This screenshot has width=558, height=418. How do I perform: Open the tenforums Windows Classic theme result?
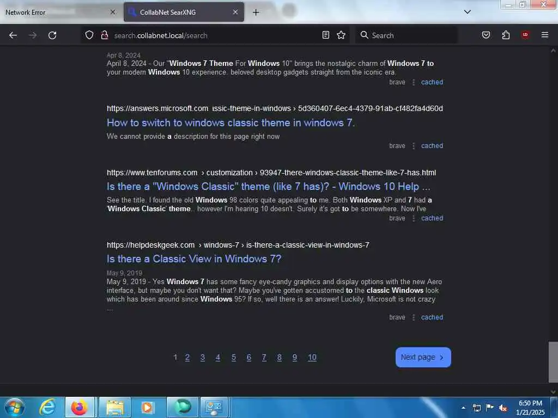[268, 186]
